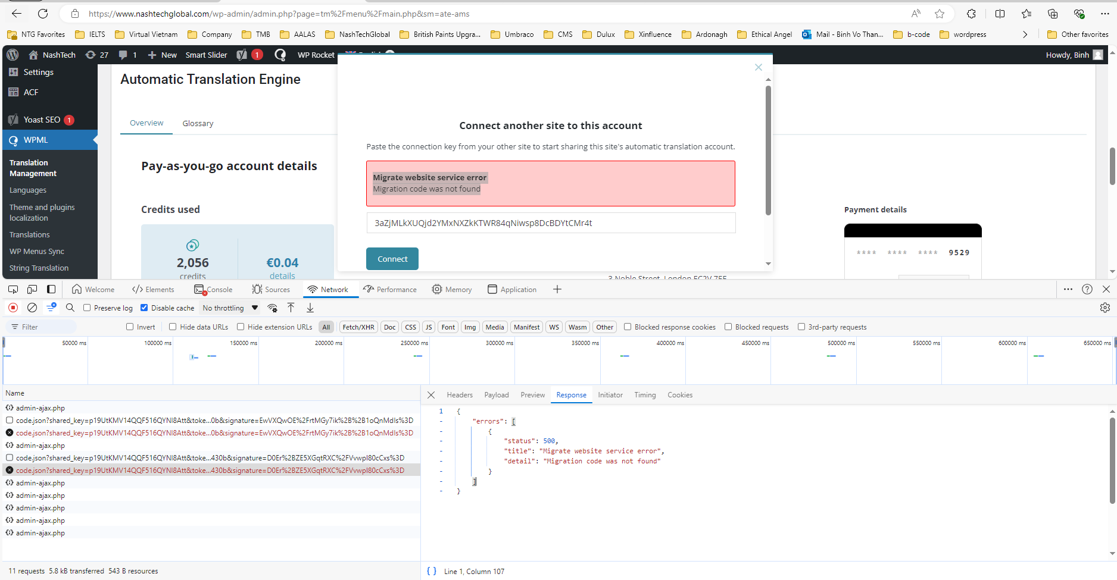This screenshot has width=1117, height=580.
Task: Open the New content menu in the admin bar
Action: pyautogui.click(x=162, y=55)
